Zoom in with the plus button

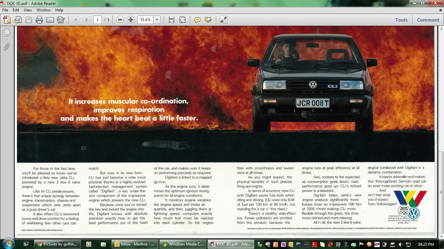click(x=131, y=20)
